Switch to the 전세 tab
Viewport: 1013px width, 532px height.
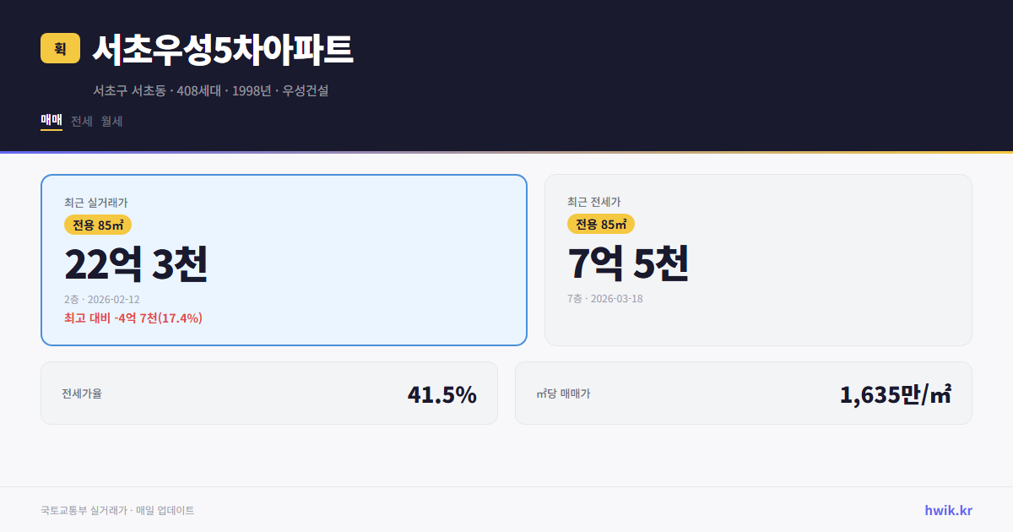(x=81, y=121)
